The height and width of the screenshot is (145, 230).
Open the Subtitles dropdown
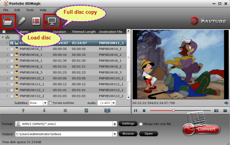[x=45, y=103]
